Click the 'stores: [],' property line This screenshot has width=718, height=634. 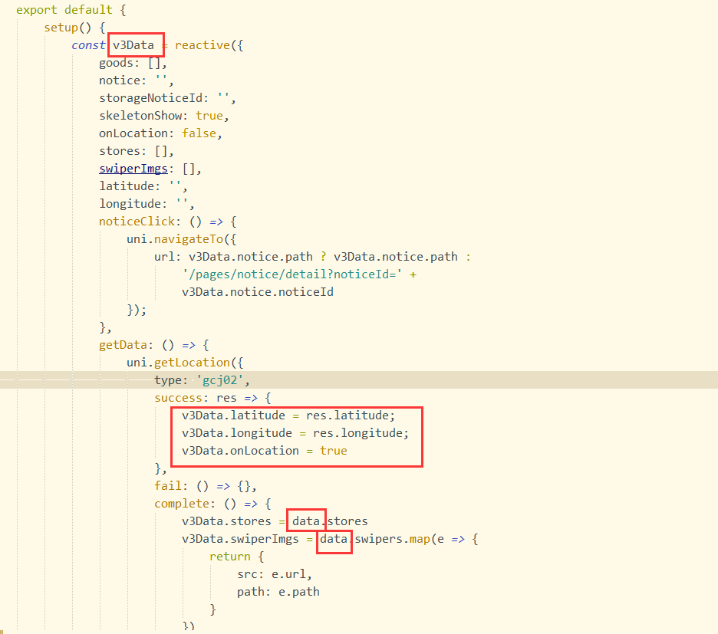tap(137, 151)
